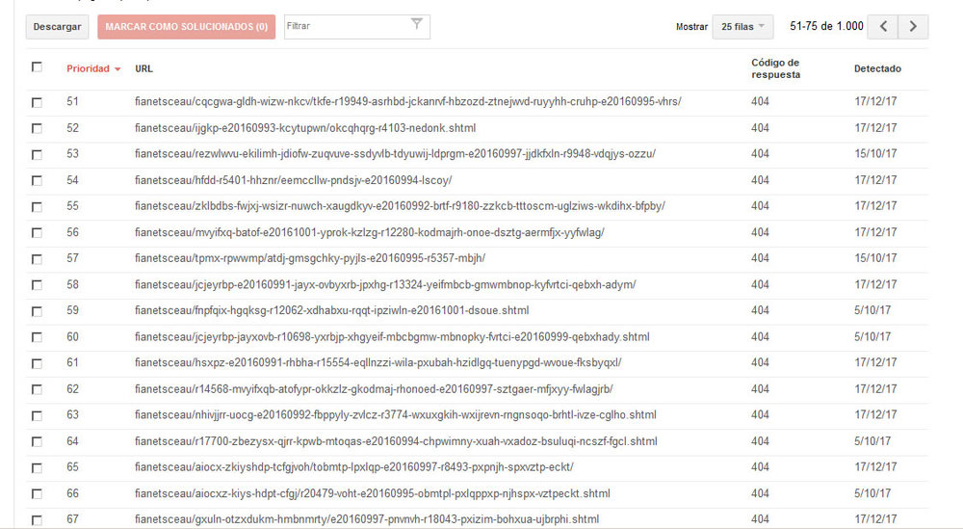Open URL starting fianetsceau/r17700-zbezysx
This screenshot has height=529, width=963.
[396, 441]
